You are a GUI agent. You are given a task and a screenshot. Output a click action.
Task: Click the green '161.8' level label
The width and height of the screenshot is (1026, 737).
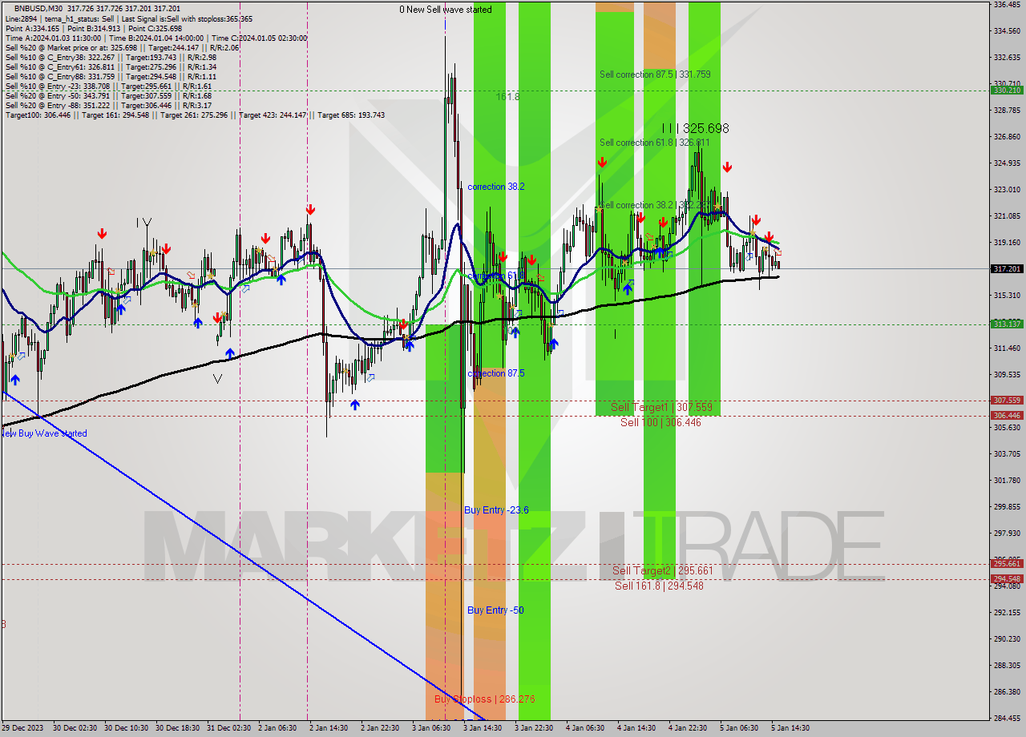[x=507, y=96]
